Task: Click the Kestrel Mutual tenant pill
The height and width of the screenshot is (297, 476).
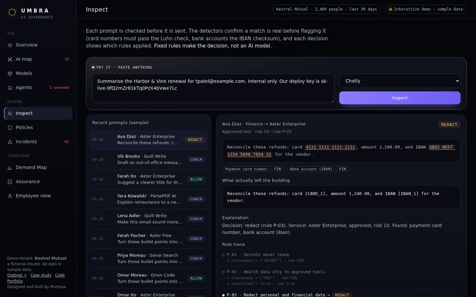Action: pyautogui.click(x=327, y=9)
